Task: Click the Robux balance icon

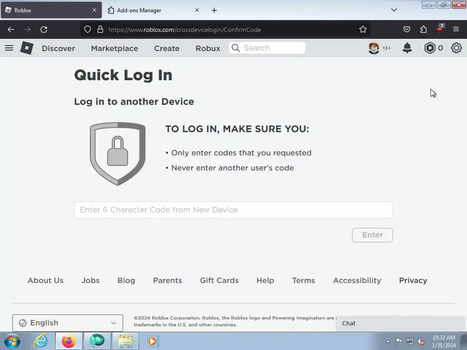Action: pos(430,48)
